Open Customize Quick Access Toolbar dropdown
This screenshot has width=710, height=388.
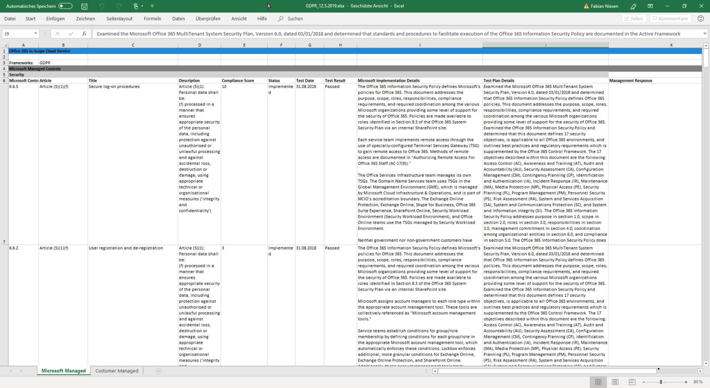(152, 6)
